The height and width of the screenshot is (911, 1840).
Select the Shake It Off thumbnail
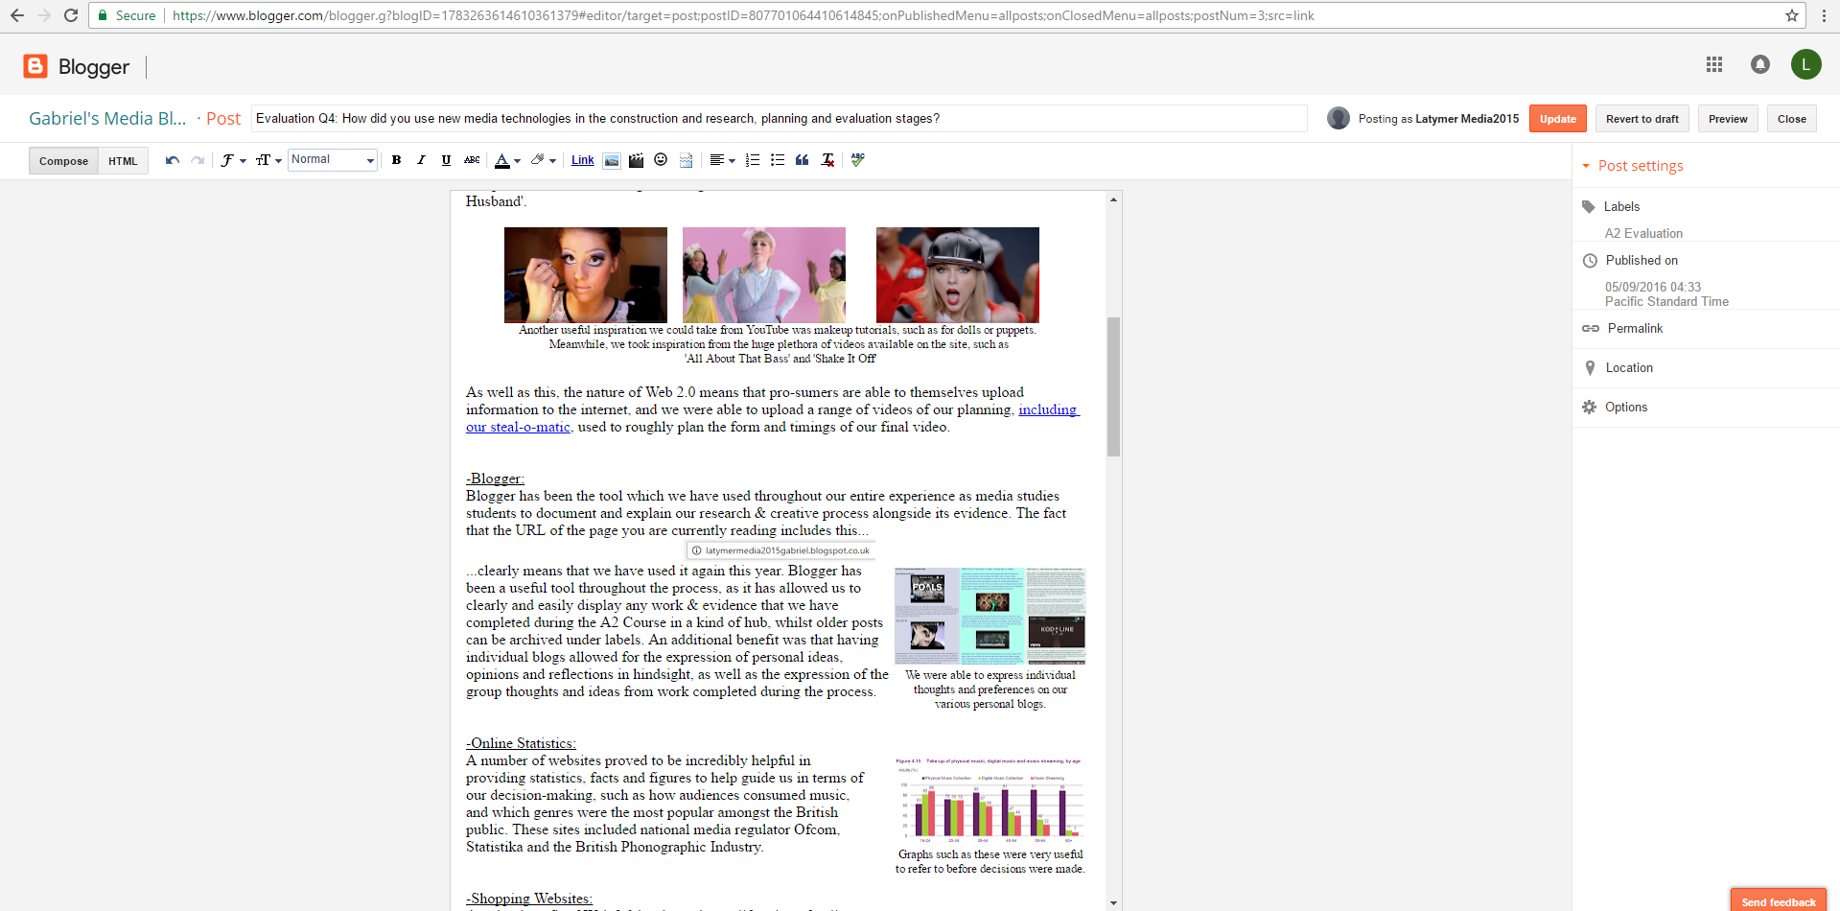(958, 274)
